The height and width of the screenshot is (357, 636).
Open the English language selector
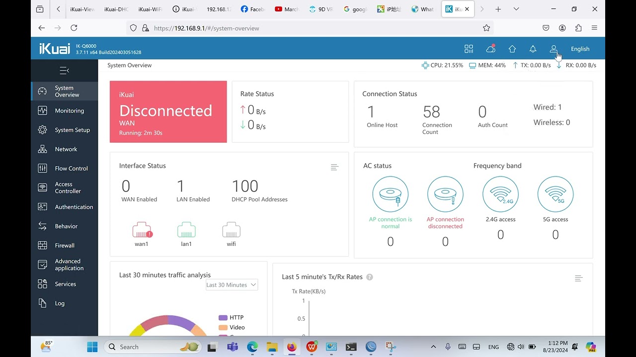(x=580, y=49)
